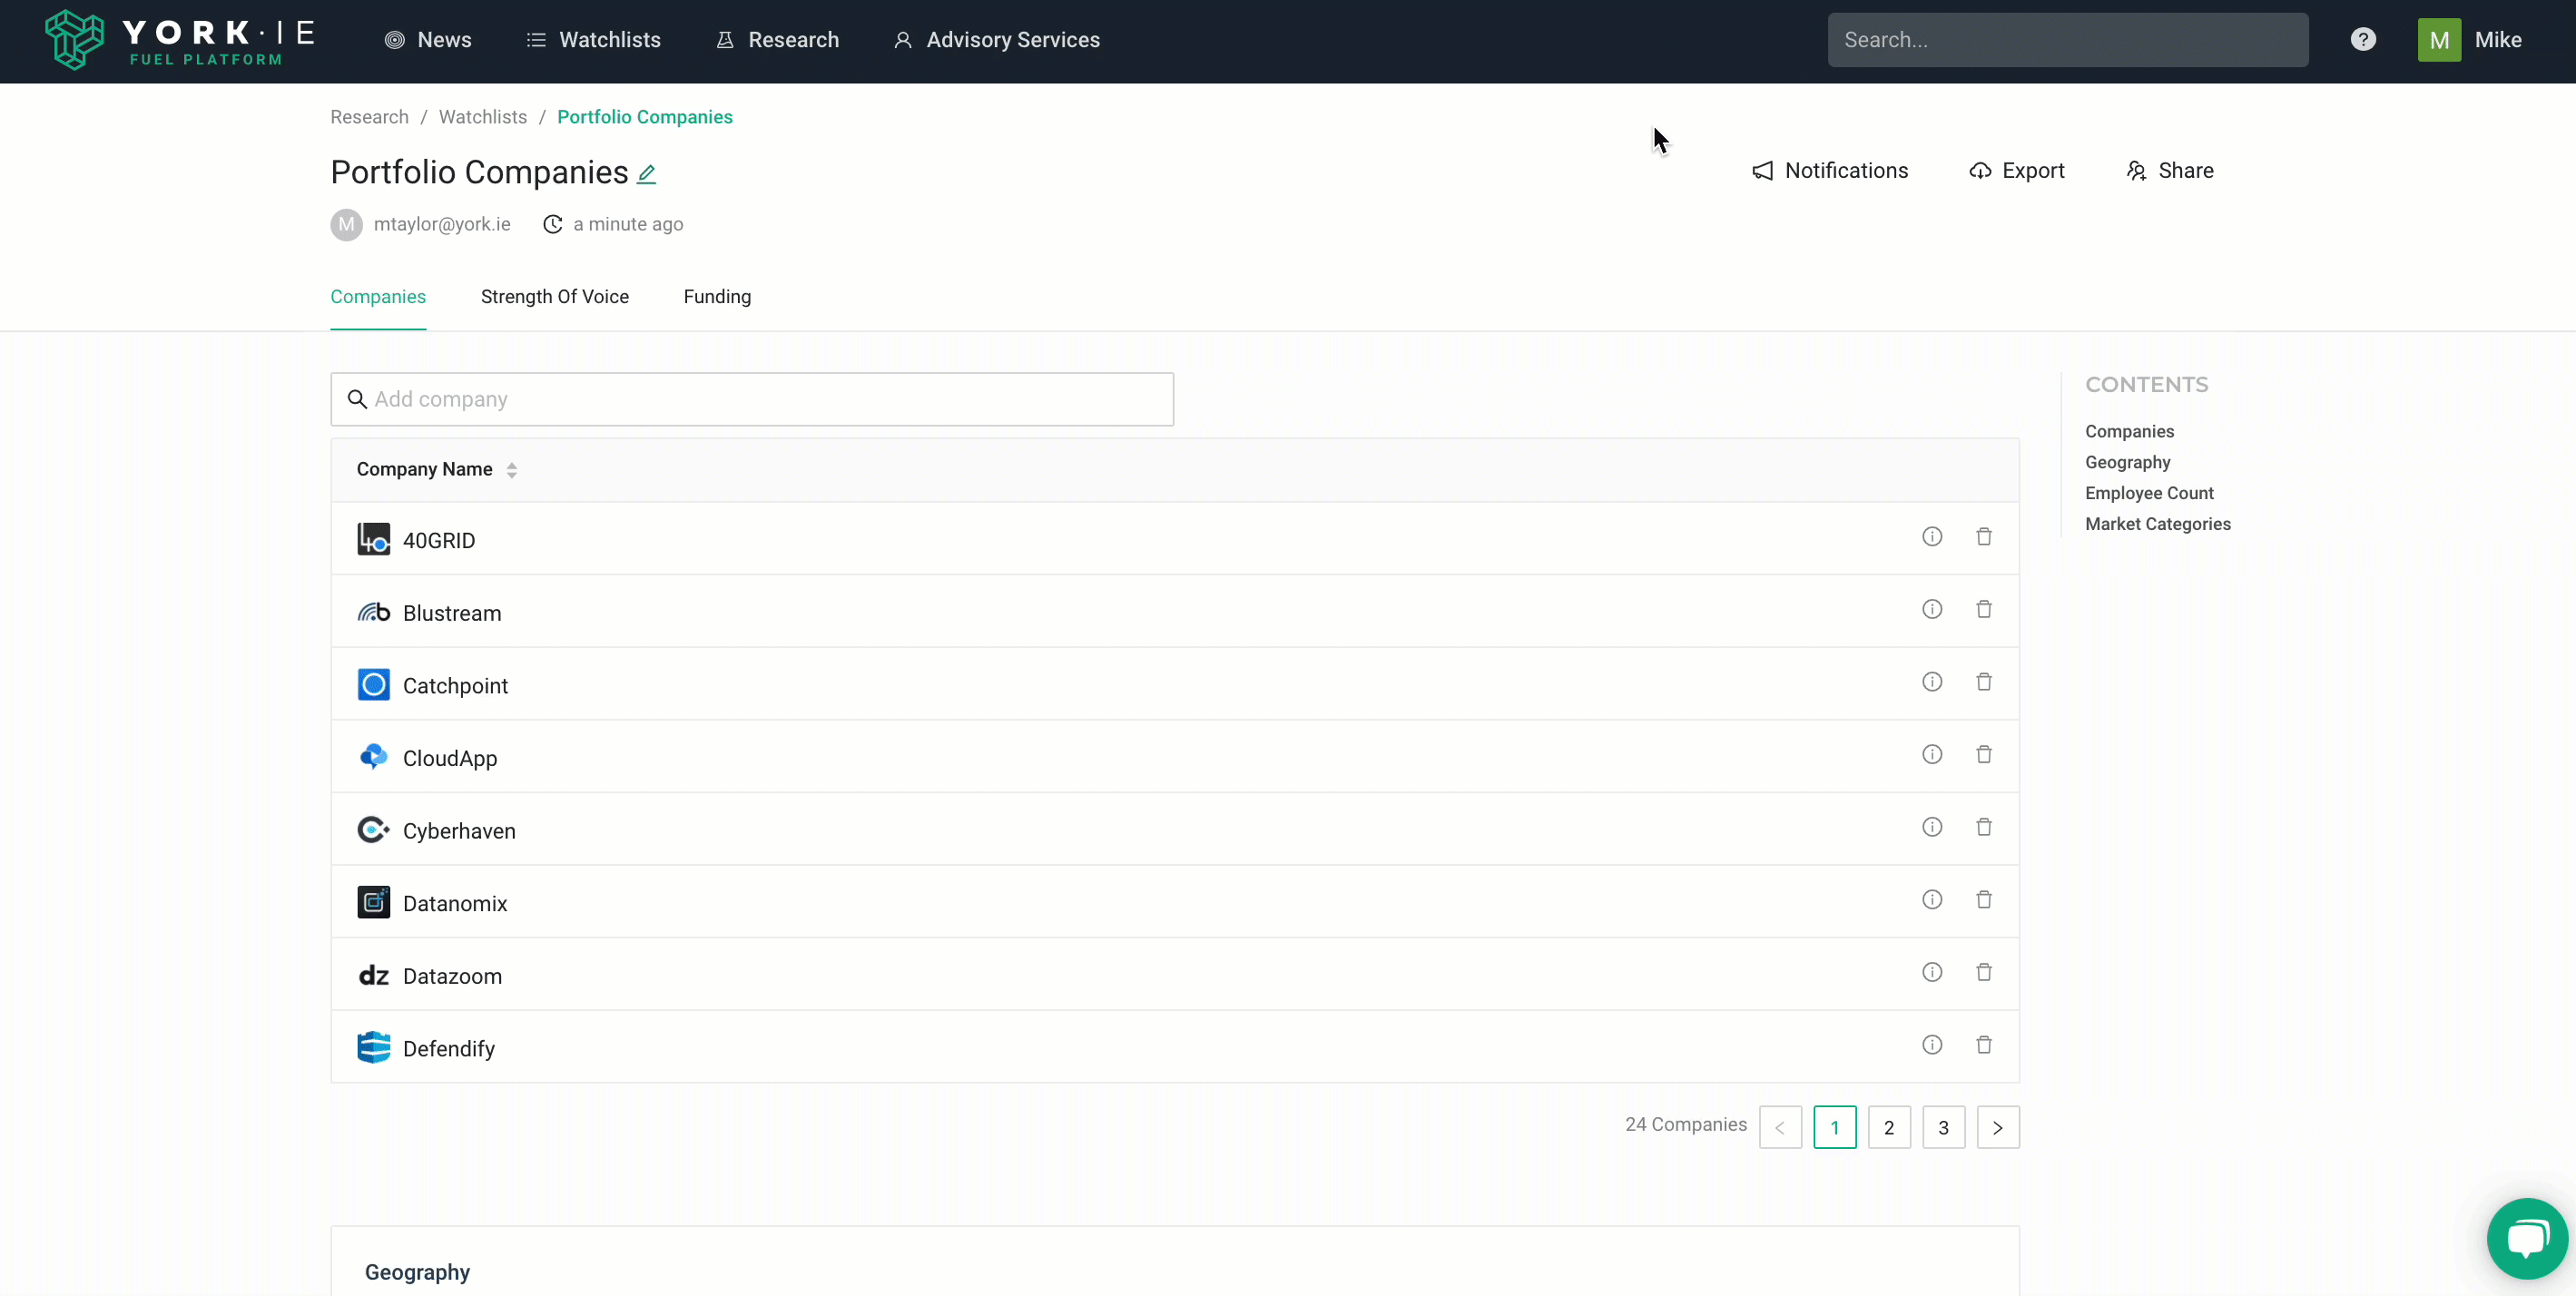The width and height of the screenshot is (2576, 1296).
Task: Go to page 3
Action: point(1943,1128)
